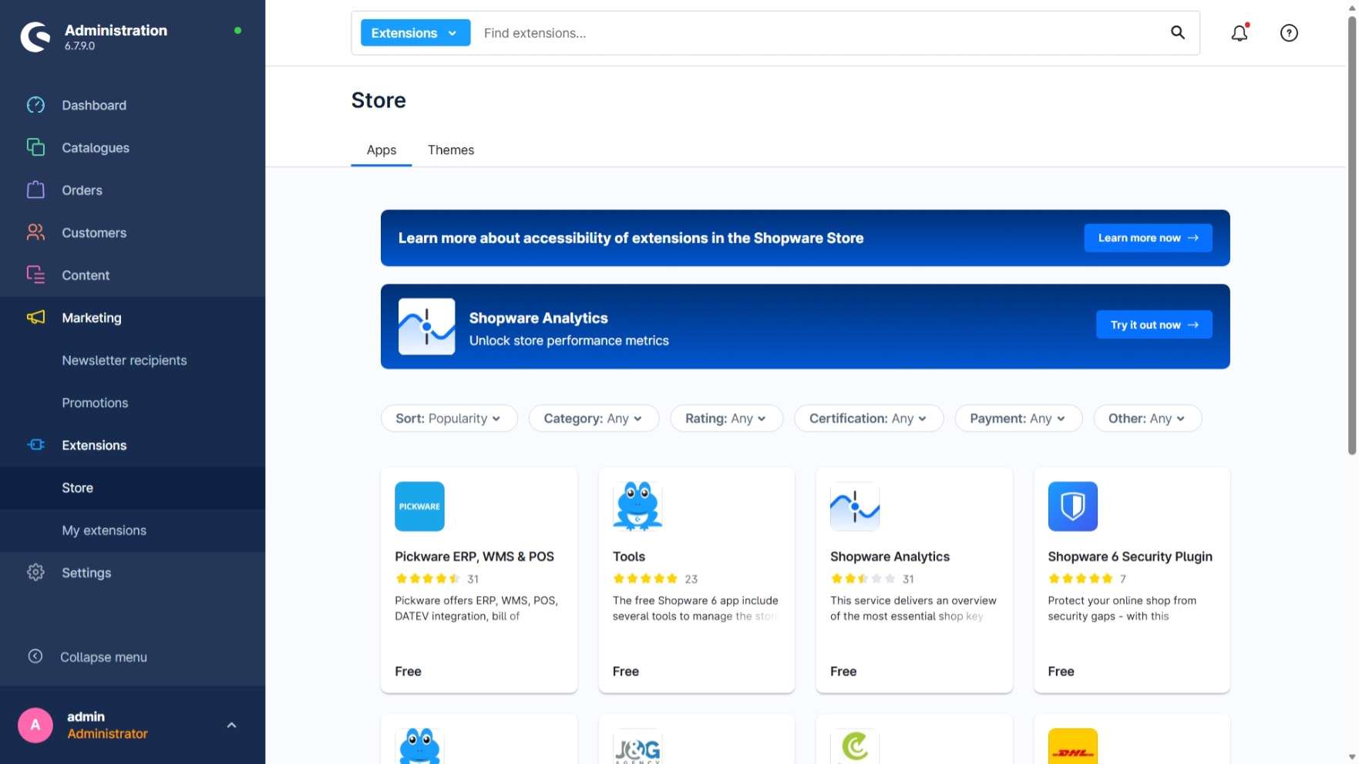Open the Certification: Any filter
Viewport: 1359px width, 764px height.
(x=869, y=419)
